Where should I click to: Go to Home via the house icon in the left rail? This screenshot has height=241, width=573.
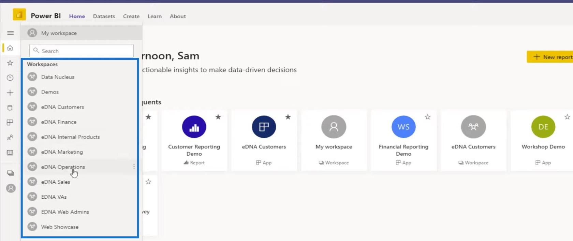coord(10,48)
